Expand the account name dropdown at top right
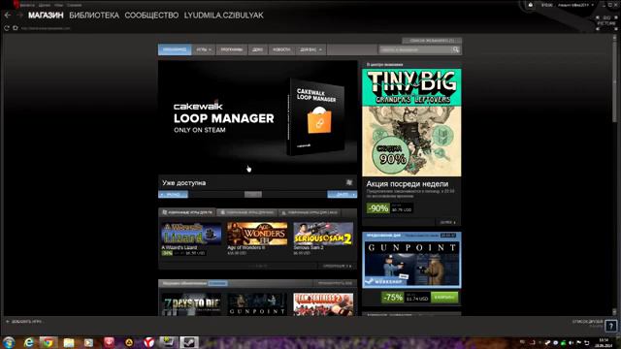 (576, 5)
